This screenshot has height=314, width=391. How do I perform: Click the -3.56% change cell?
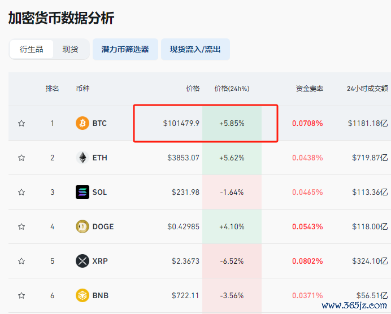click(x=232, y=295)
